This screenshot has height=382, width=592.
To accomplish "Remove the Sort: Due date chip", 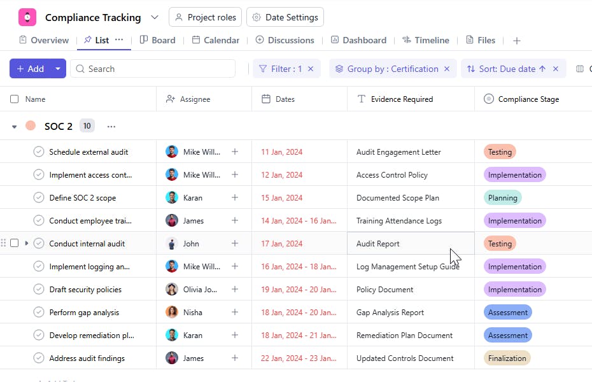I will (x=556, y=69).
